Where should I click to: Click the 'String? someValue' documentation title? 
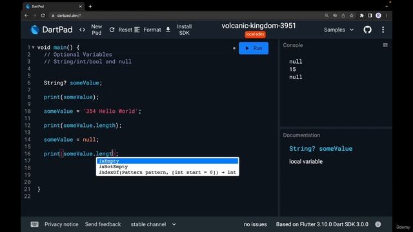coord(321,149)
